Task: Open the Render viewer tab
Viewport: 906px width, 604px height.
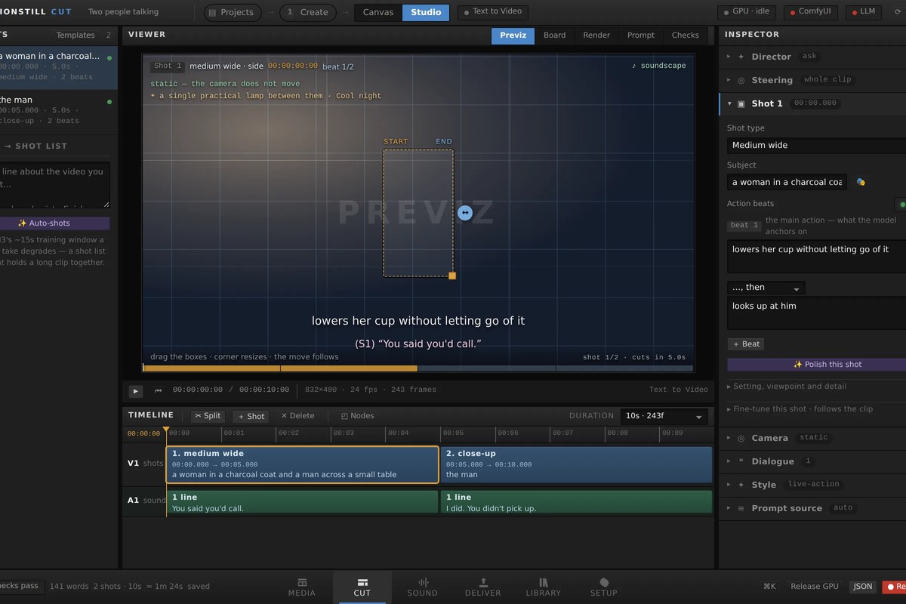Action: pos(596,35)
